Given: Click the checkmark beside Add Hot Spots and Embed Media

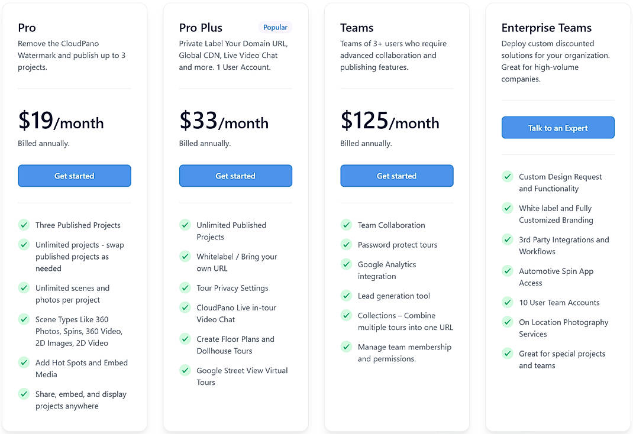Looking at the screenshot, I should coord(24,363).
